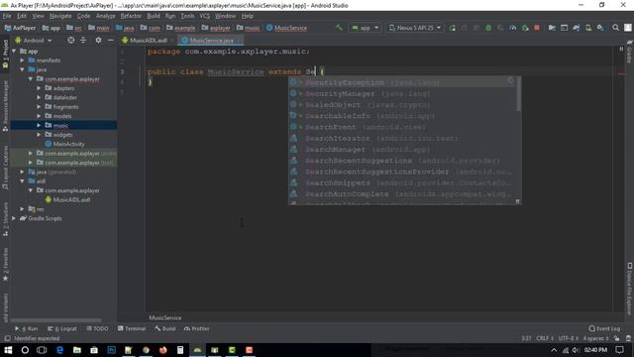Choose SearchManager from completion list
Image resolution: width=634 pixels, height=357 pixels.
402,150
